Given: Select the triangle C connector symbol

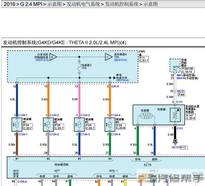Looking at the screenshot, I should click(x=108, y=57).
